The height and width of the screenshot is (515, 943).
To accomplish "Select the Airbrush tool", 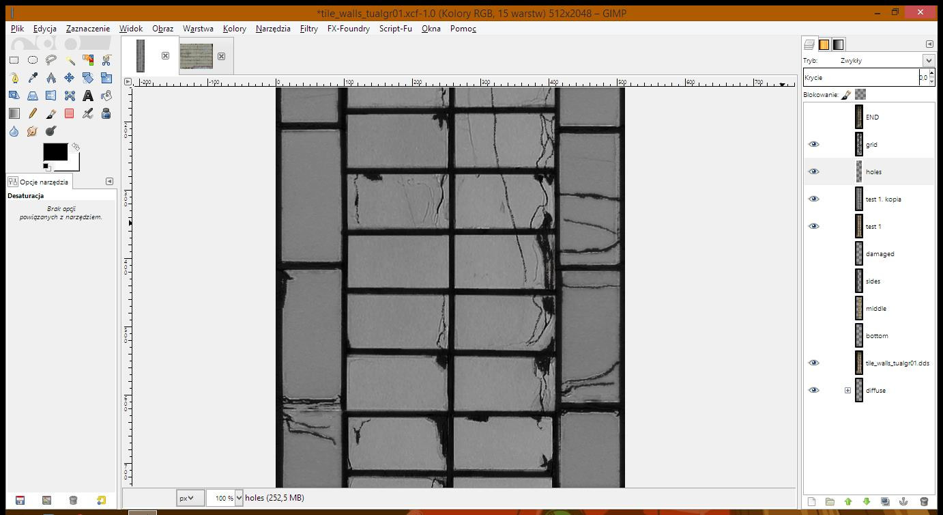I will [x=87, y=113].
